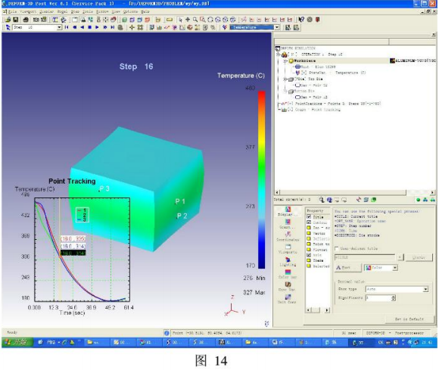
Task: Select the PointTracking tree row
Action: click(x=332, y=104)
